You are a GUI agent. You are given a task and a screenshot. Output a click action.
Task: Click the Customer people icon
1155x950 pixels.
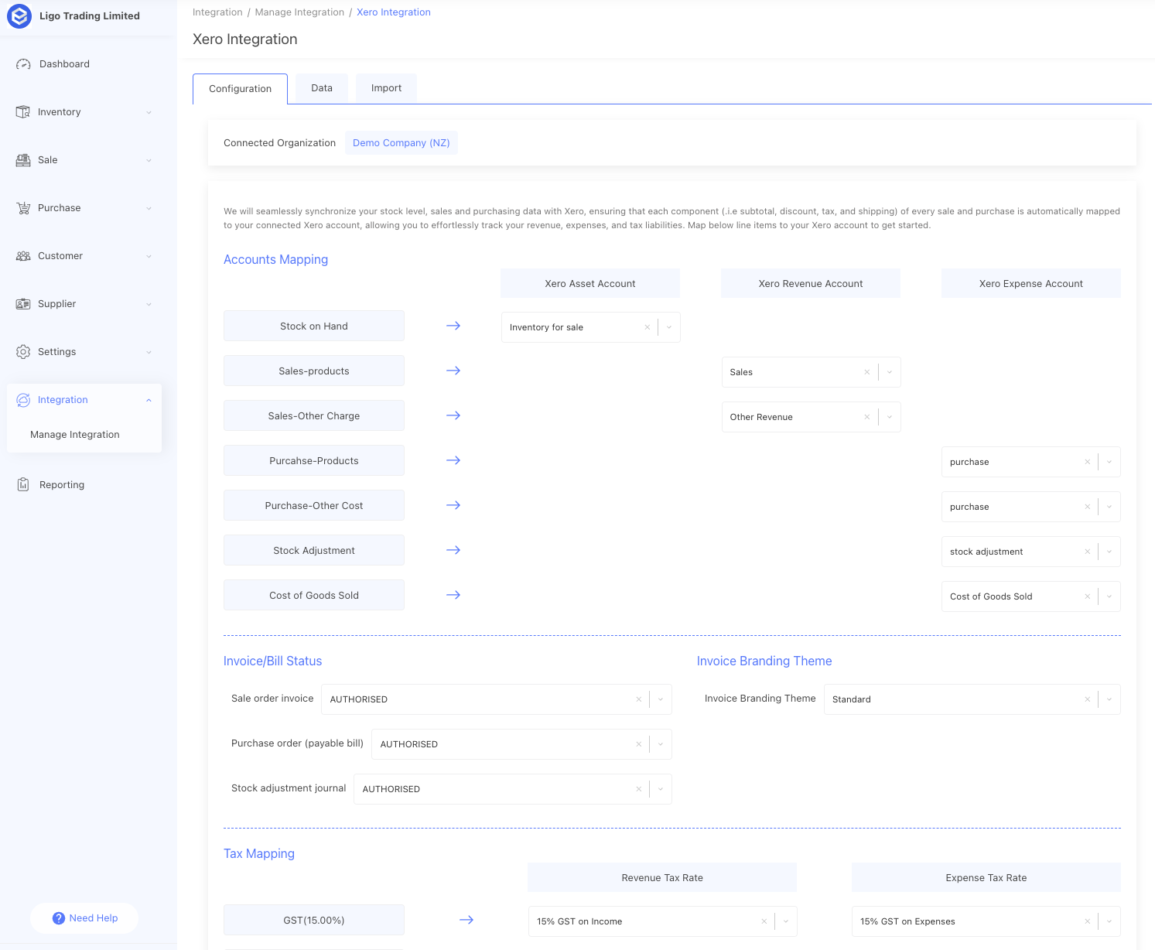(x=23, y=256)
